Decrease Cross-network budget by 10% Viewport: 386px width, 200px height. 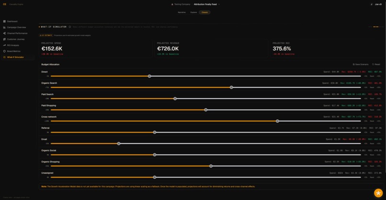coord(366,121)
